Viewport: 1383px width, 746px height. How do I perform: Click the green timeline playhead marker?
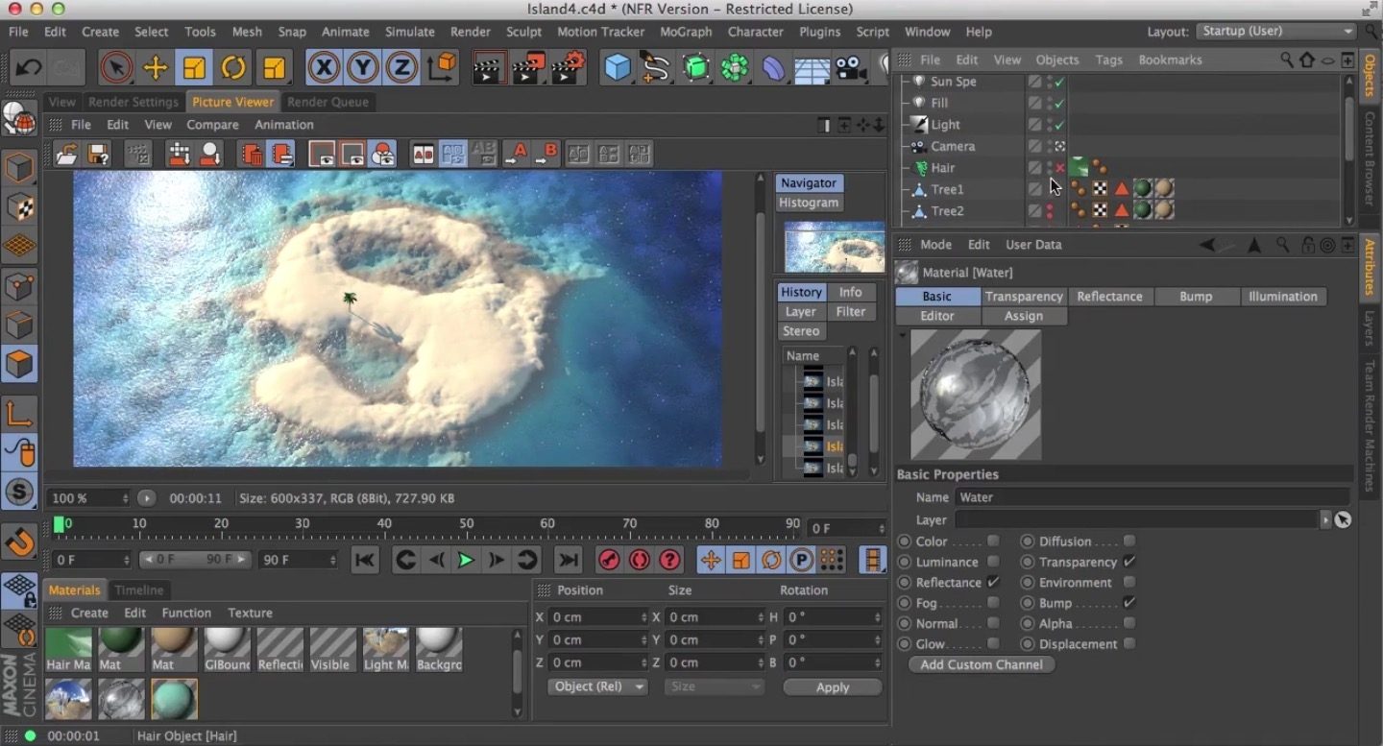point(60,524)
